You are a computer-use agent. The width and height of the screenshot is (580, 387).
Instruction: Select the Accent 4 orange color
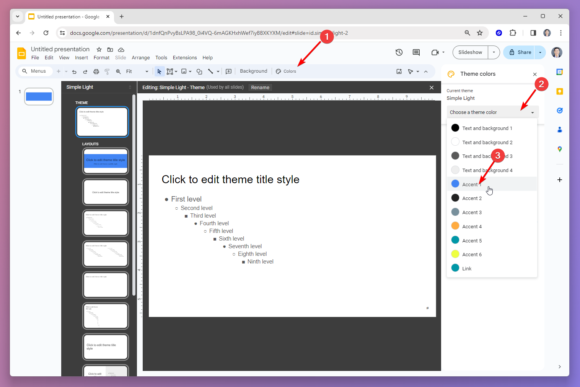tap(492, 226)
